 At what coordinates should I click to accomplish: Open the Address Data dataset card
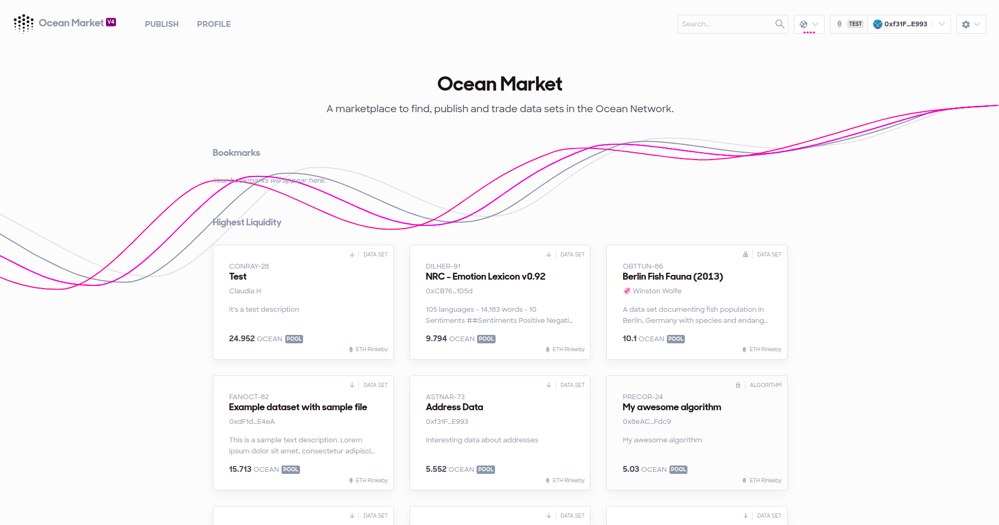[x=500, y=433]
